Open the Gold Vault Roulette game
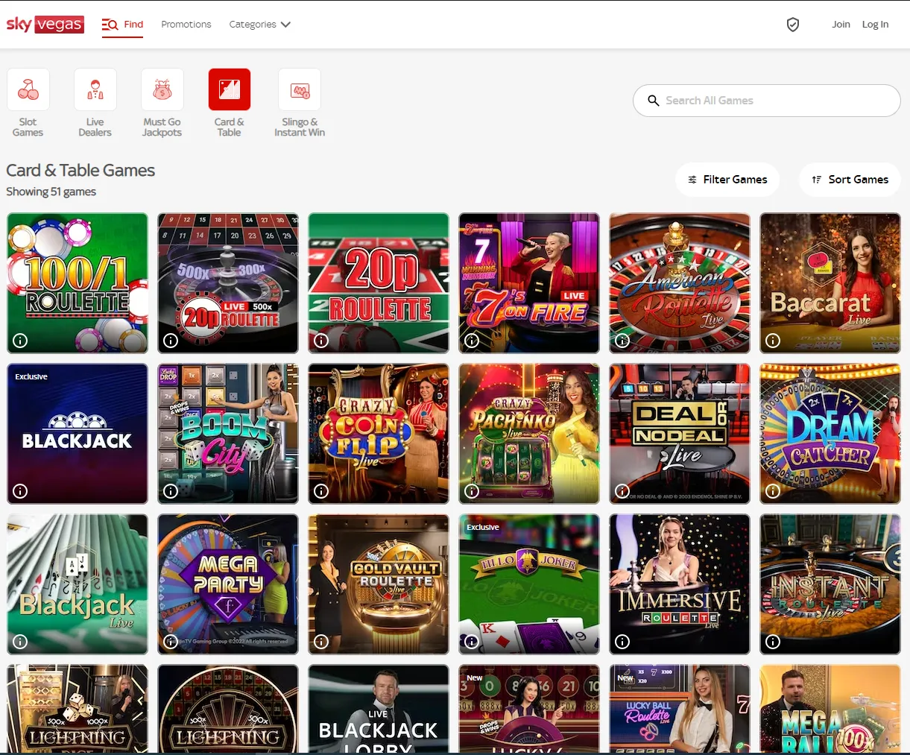910x755 pixels. [379, 584]
